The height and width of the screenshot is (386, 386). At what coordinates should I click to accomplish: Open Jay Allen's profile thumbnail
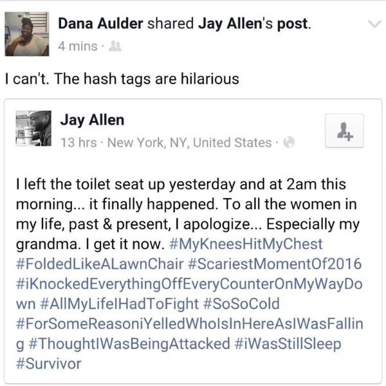coord(33,128)
